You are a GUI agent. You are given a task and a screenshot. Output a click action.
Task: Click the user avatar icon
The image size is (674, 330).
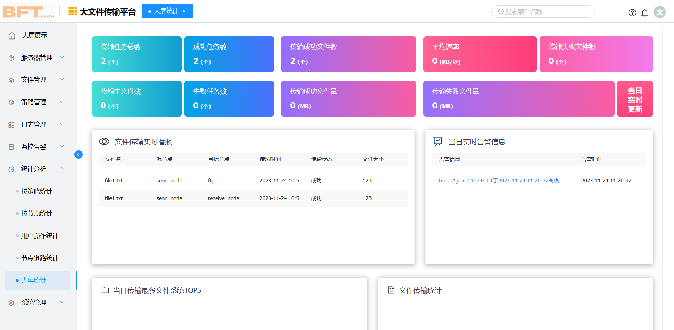[659, 12]
